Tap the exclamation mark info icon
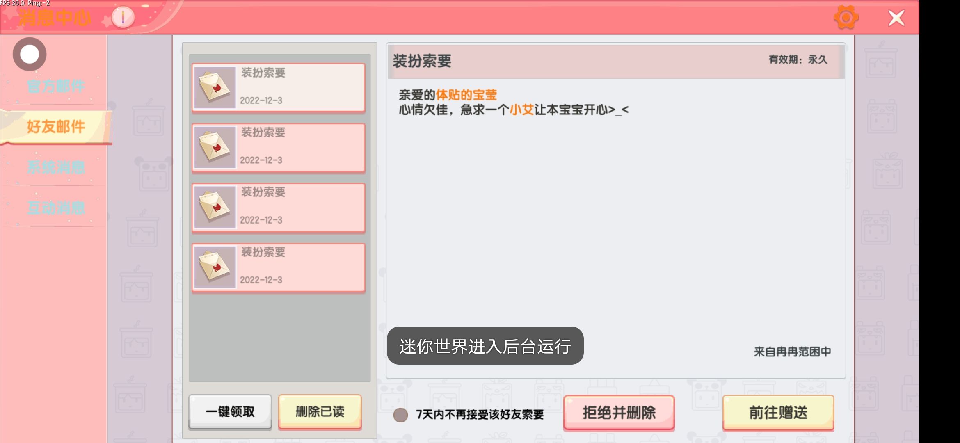Screen dimensions: 960x443 [x=123, y=18]
